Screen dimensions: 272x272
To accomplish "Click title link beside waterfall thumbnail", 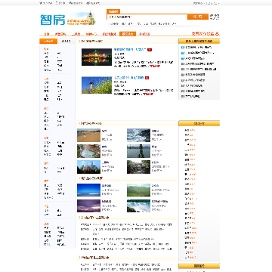I will click(x=159, y=202).
